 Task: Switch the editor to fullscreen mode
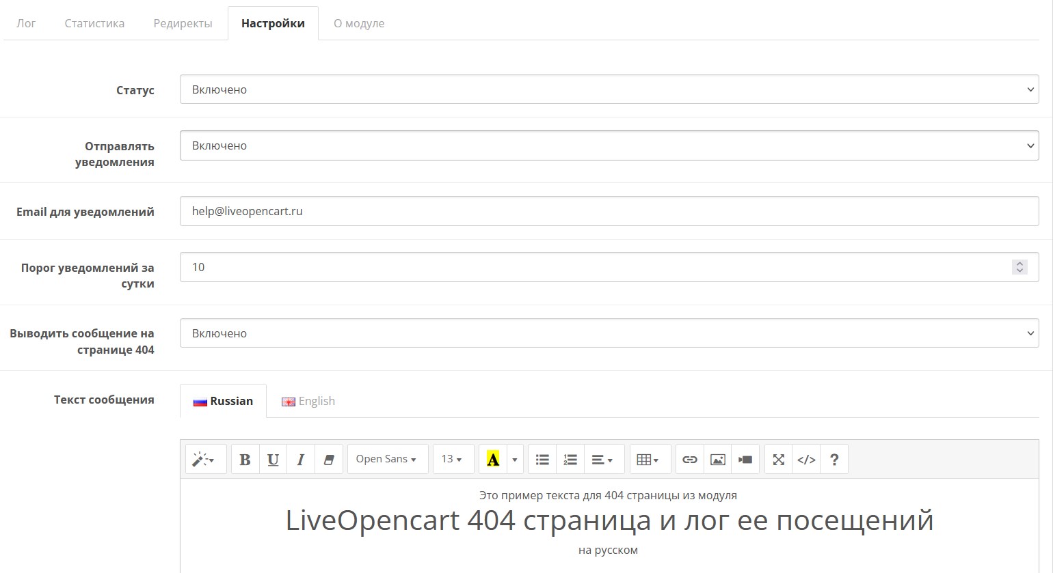[778, 460]
